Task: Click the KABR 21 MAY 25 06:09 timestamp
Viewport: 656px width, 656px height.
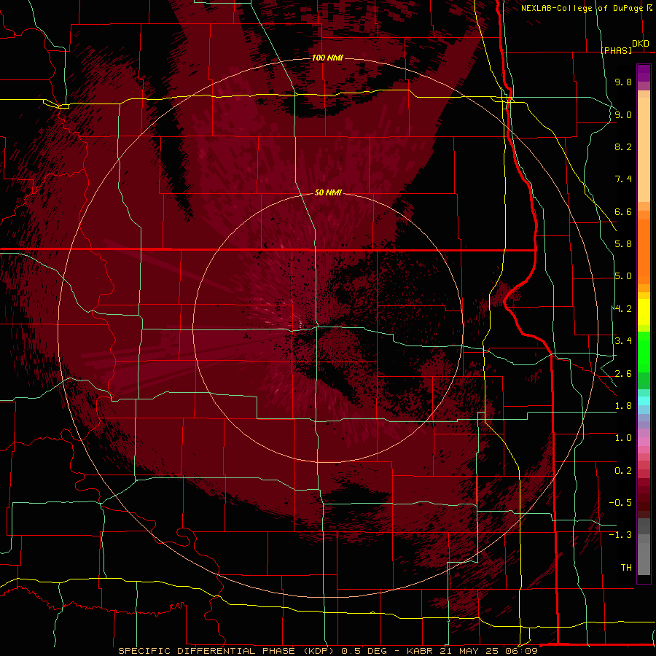Action: 472,651
